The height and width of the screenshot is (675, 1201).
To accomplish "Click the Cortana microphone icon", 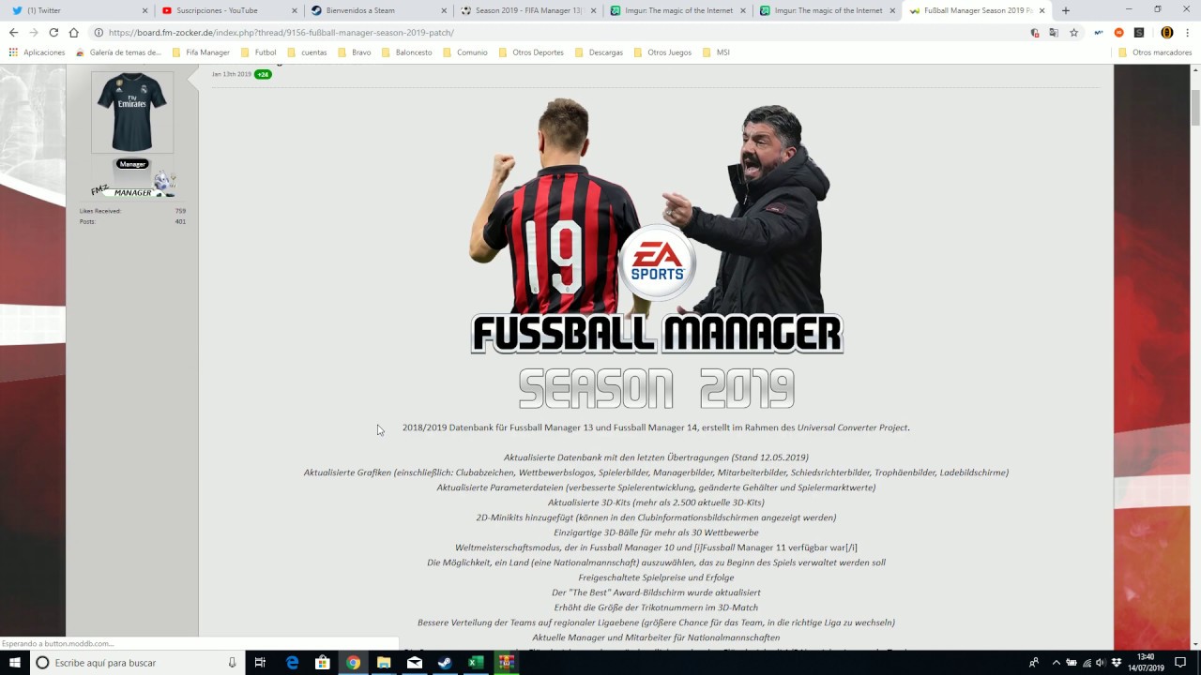I will (232, 663).
